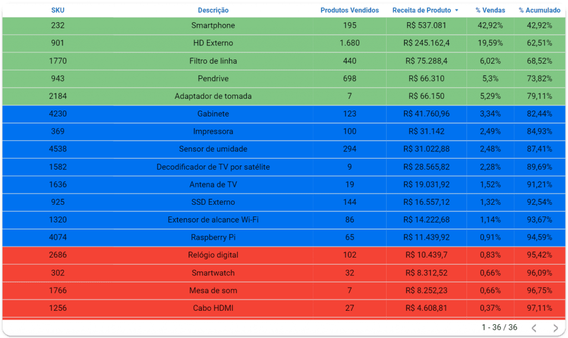Select the Receita de Produto header text
Viewport: 568px width, 338px height.
pyautogui.click(x=421, y=11)
